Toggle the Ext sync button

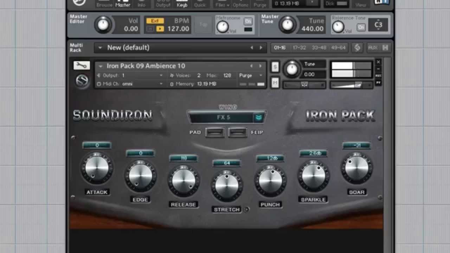coord(155,21)
